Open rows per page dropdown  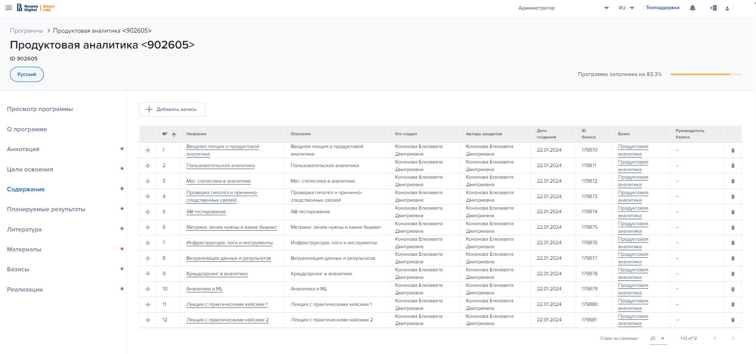point(658,338)
